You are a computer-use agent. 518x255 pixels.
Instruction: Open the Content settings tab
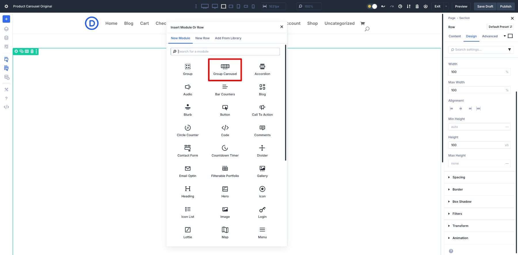[455, 36]
